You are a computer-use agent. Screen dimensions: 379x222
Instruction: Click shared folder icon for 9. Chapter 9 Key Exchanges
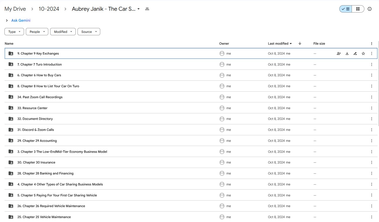pos(11,54)
